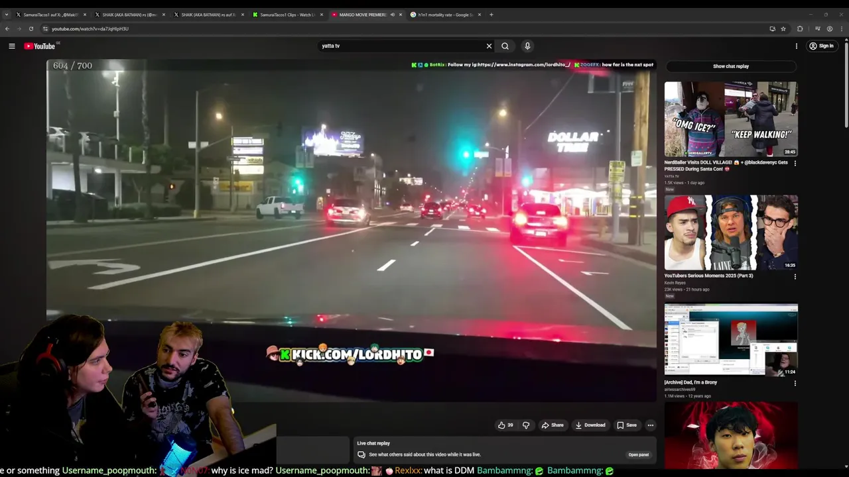Open browser extensions puzzle icon
The image size is (849, 477).
(x=800, y=28)
